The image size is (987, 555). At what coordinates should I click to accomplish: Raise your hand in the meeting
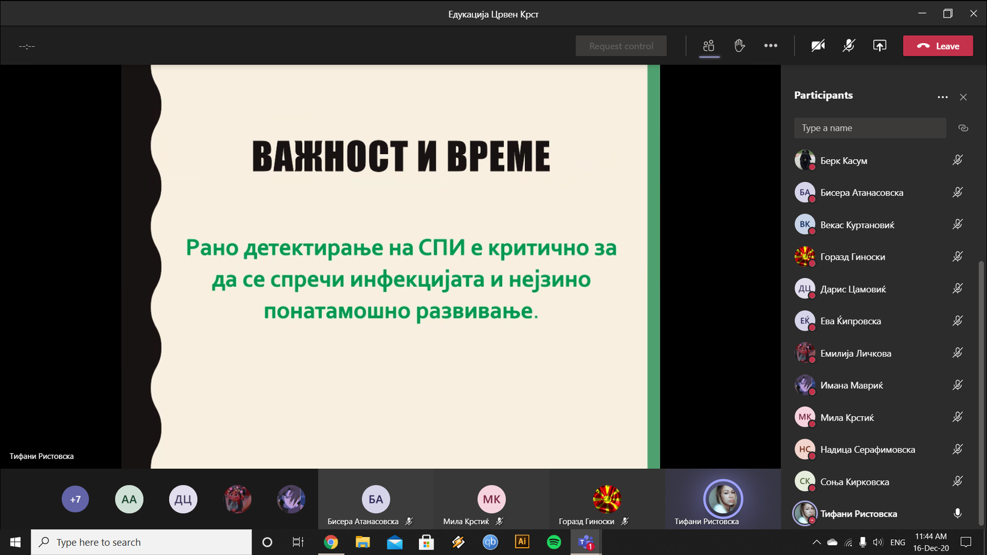[x=740, y=46]
